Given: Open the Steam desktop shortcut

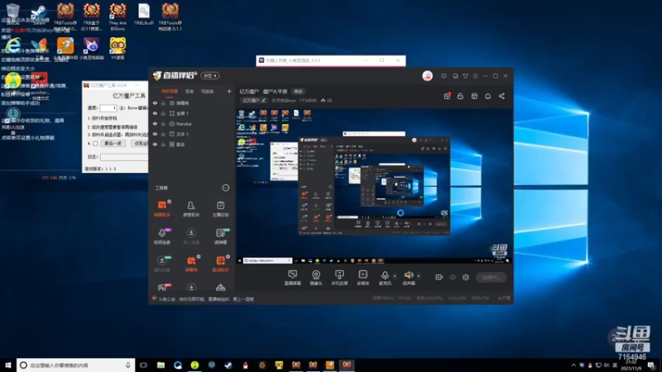Looking at the screenshot, I should click(39, 15).
